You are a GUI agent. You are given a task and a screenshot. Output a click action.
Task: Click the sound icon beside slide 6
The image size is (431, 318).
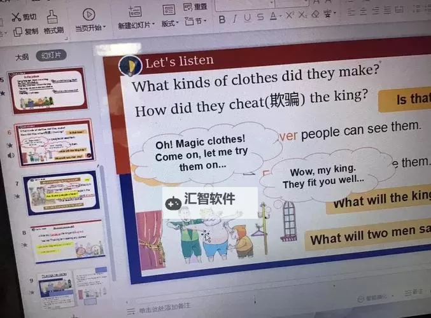[x=11, y=156]
